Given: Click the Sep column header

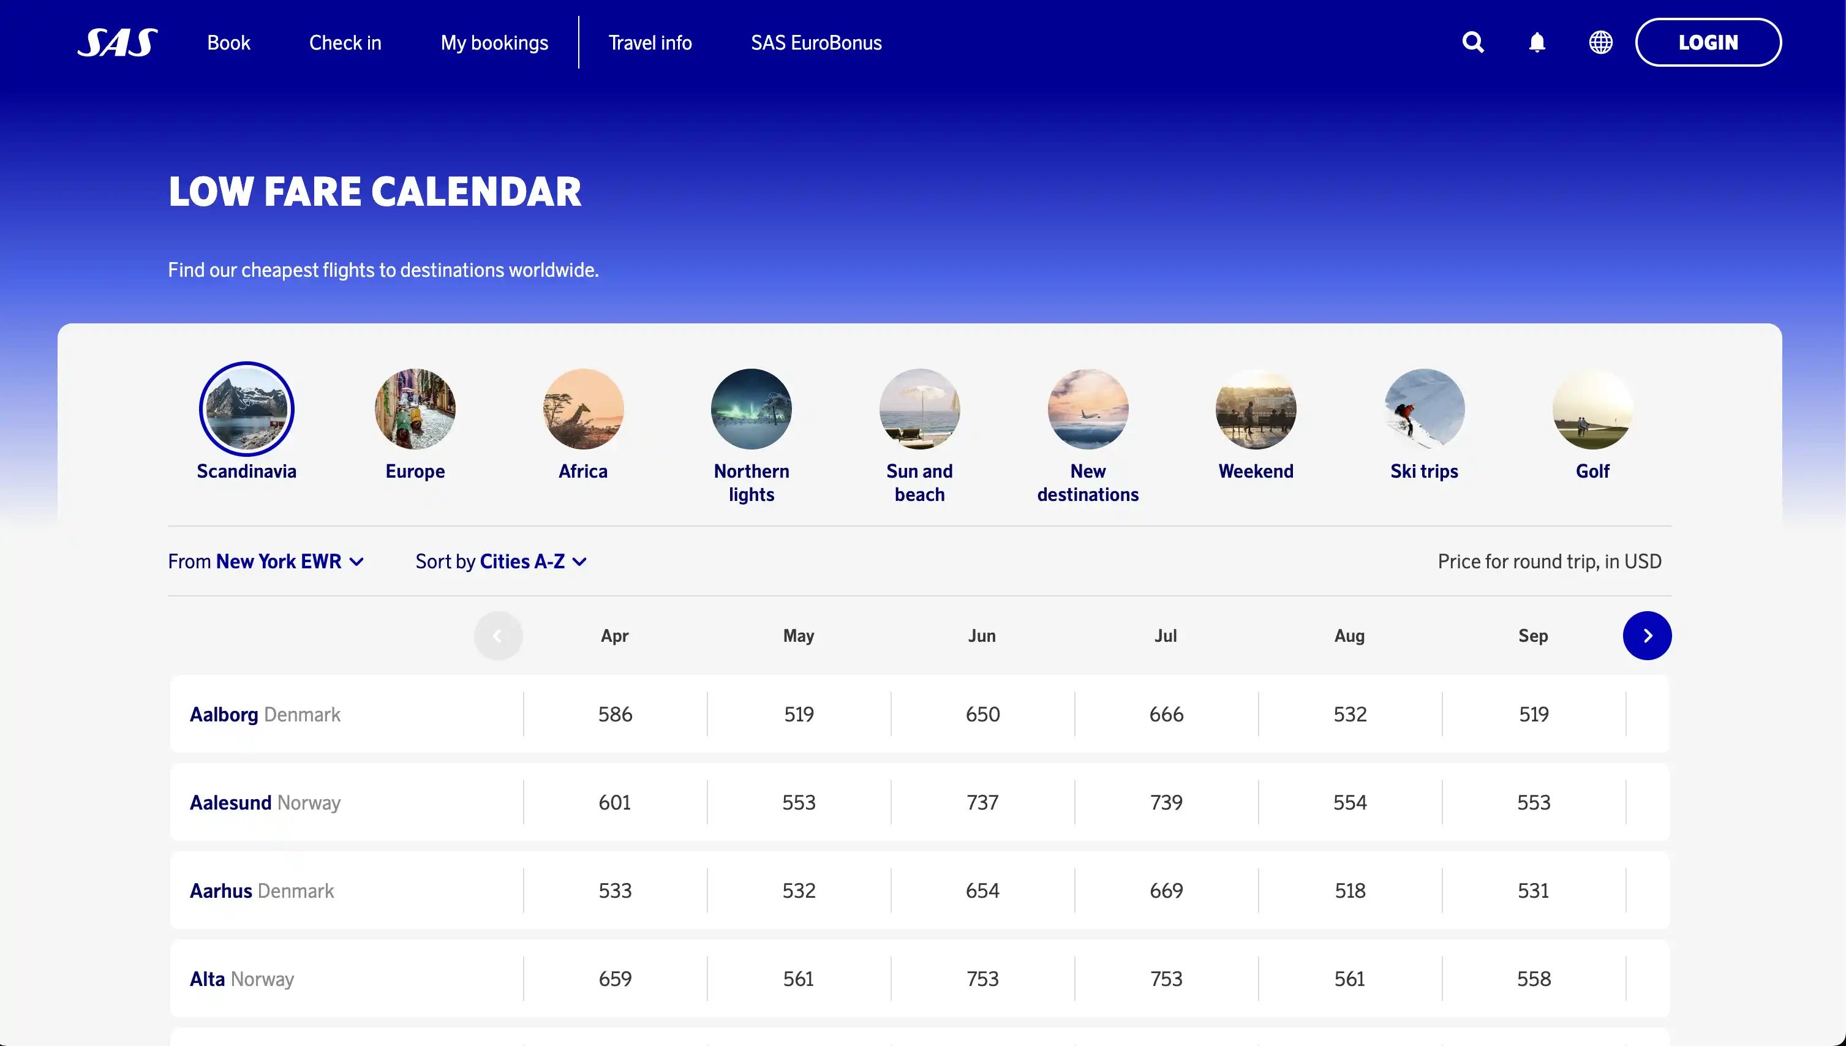Looking at the screenshot, I should click(x=1533, y=636).
